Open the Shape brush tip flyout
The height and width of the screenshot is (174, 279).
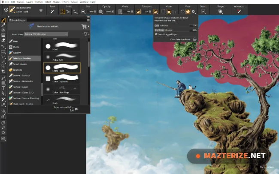(220, 12)
